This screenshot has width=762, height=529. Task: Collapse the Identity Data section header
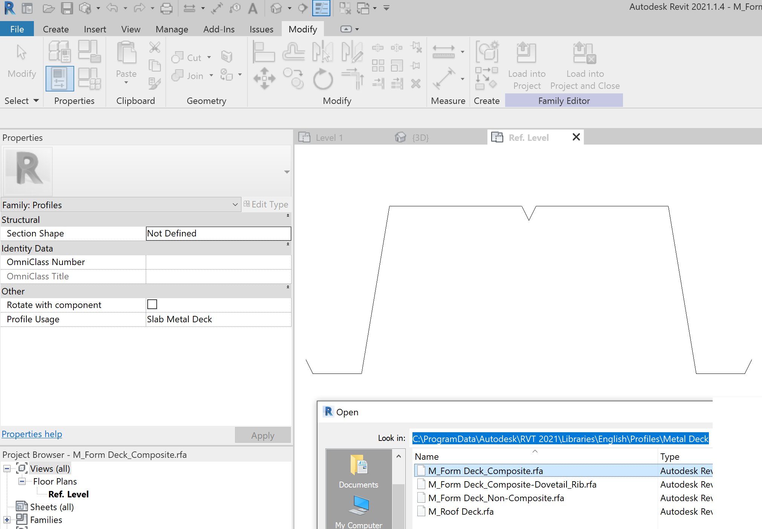[288, 244]
